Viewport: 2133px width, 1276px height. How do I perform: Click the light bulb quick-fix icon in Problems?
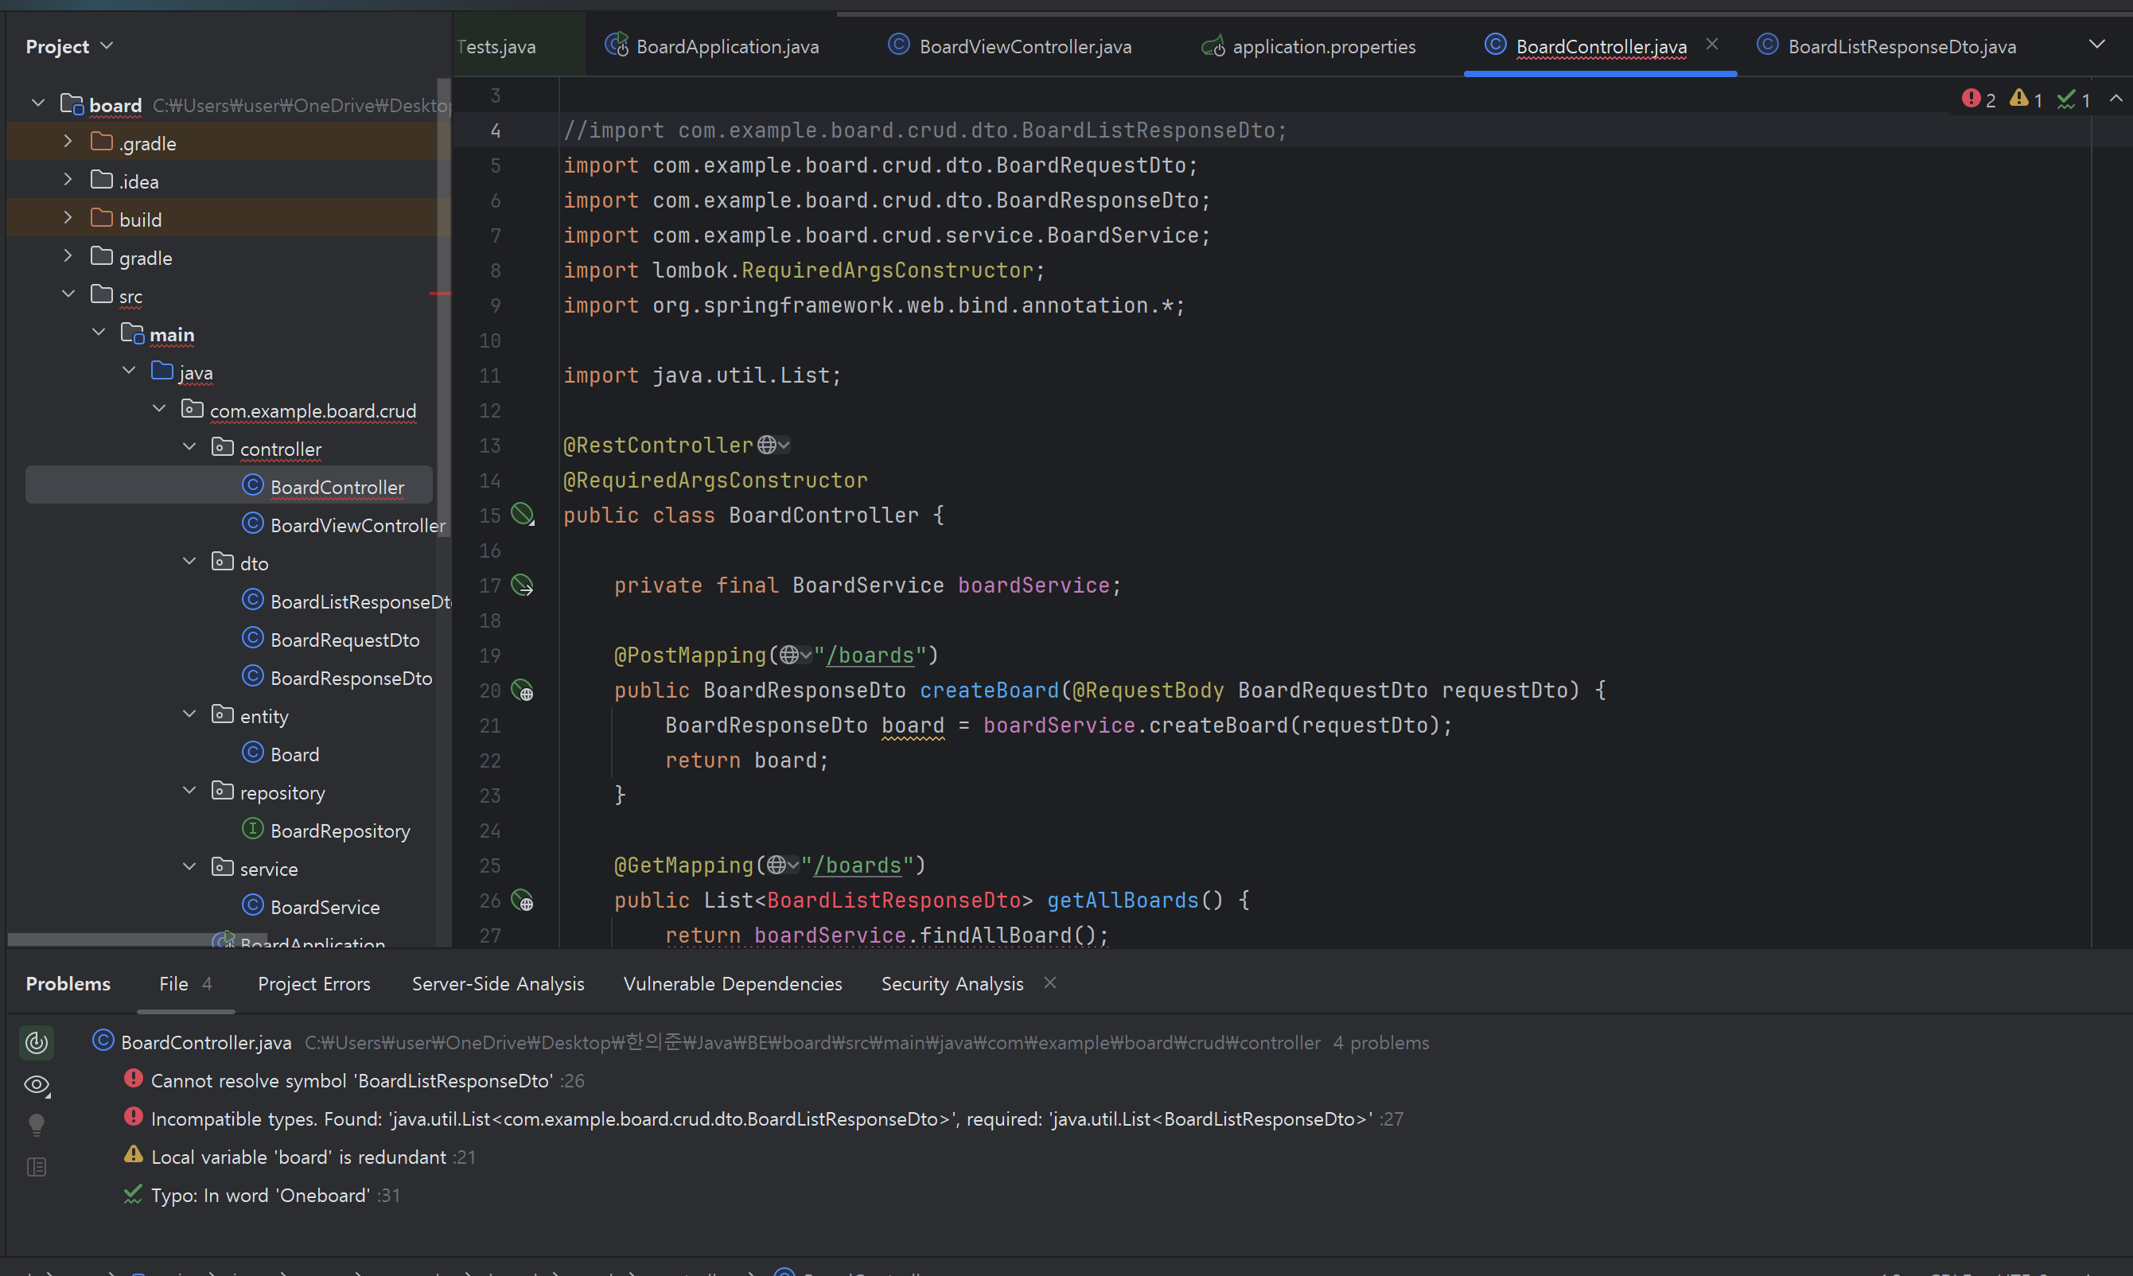coord(36,1125)
